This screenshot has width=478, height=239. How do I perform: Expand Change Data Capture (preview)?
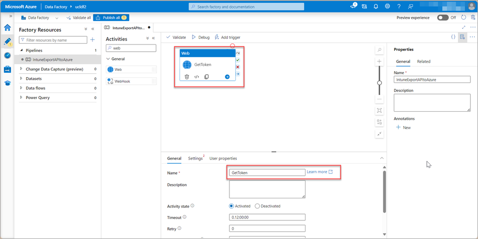[22, 69]
